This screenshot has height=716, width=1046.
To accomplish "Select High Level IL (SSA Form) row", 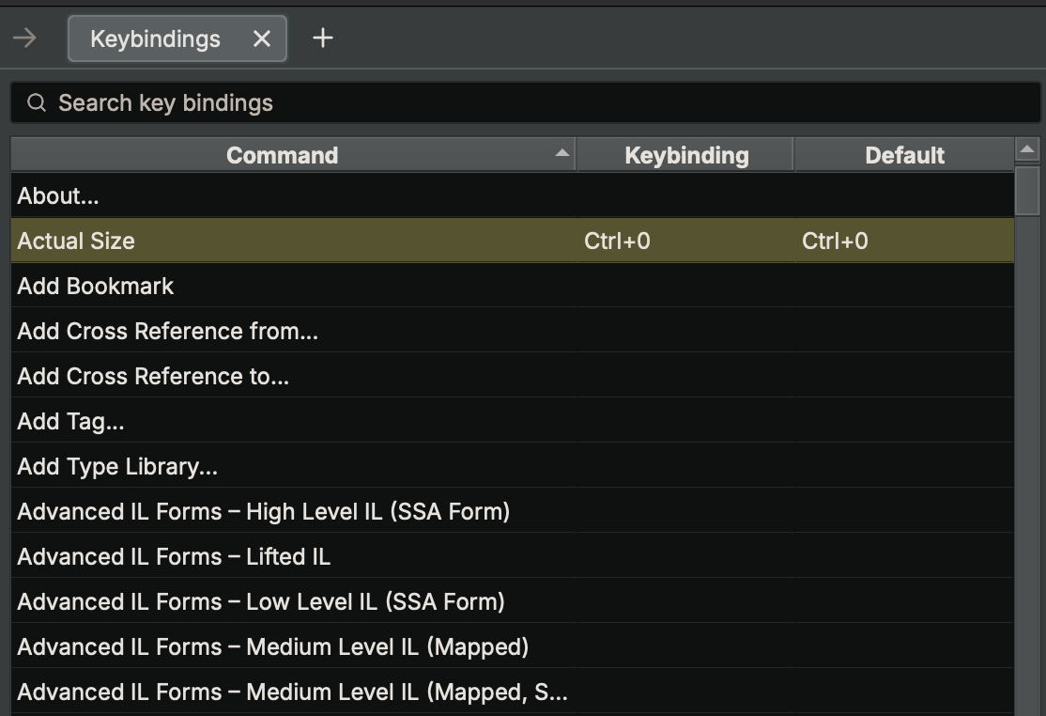I will pyautogui.click(x=513, y=511).
